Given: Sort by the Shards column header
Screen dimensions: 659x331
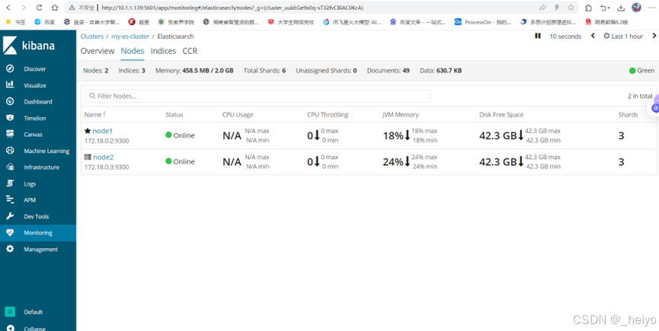Looking at the screenshot, I should tap(628, 115).
